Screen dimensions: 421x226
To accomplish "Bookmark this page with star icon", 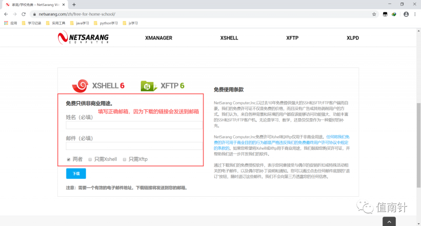I will pyautogui.click(x=374, y=14).
